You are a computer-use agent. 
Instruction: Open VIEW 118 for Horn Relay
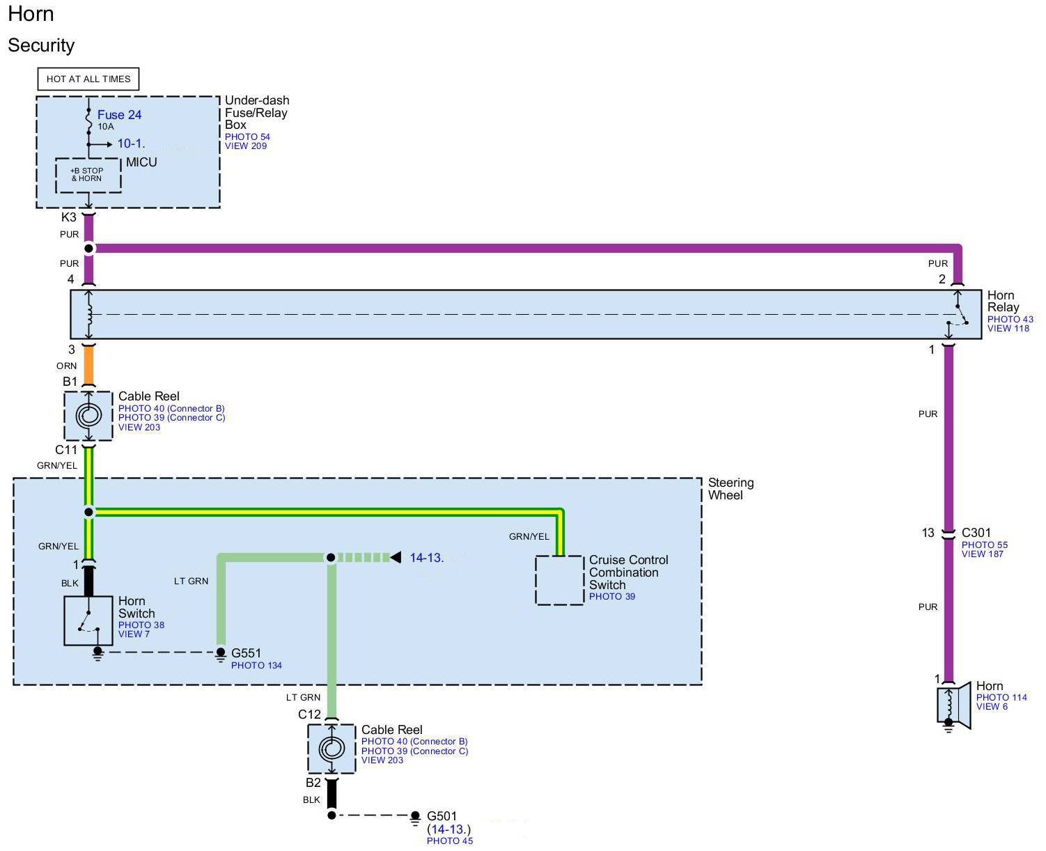1008,329
